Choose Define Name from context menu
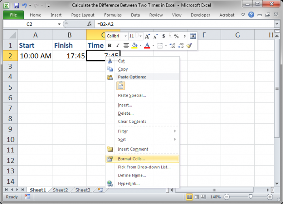 (142, 175)
